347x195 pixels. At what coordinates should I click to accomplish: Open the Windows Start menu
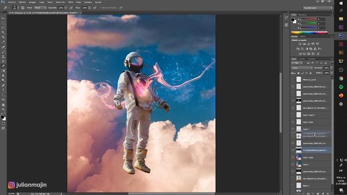coord(341,3)
